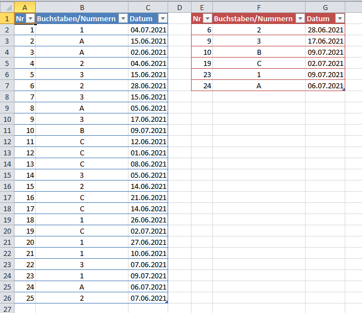Select cell C20 showing 02.07.2021
This screenshot has height=313, width=362.
[x=148, y=231]
